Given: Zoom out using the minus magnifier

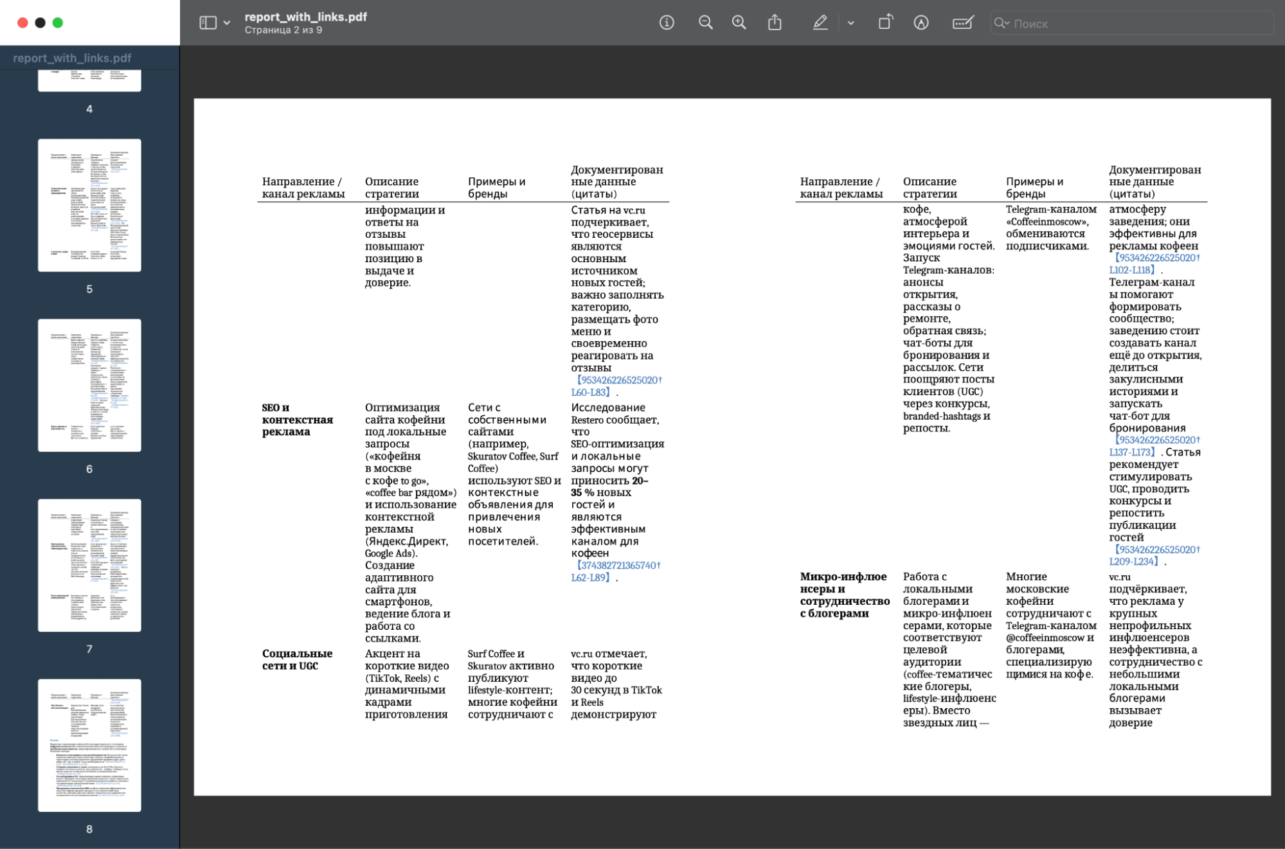Looking at the screenshot, I should tap(705, 23).
